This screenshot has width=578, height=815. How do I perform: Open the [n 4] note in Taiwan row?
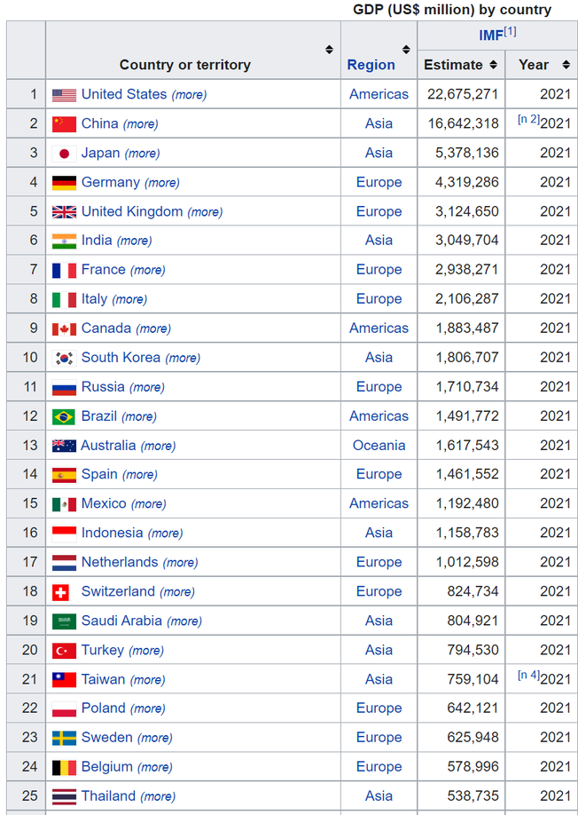[528, 675]
